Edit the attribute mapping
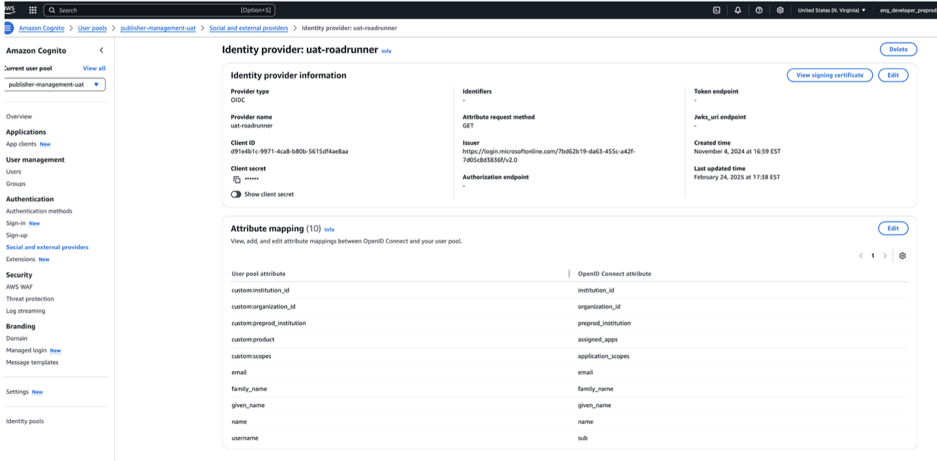 pyautogui.click(x=893, y=228)
